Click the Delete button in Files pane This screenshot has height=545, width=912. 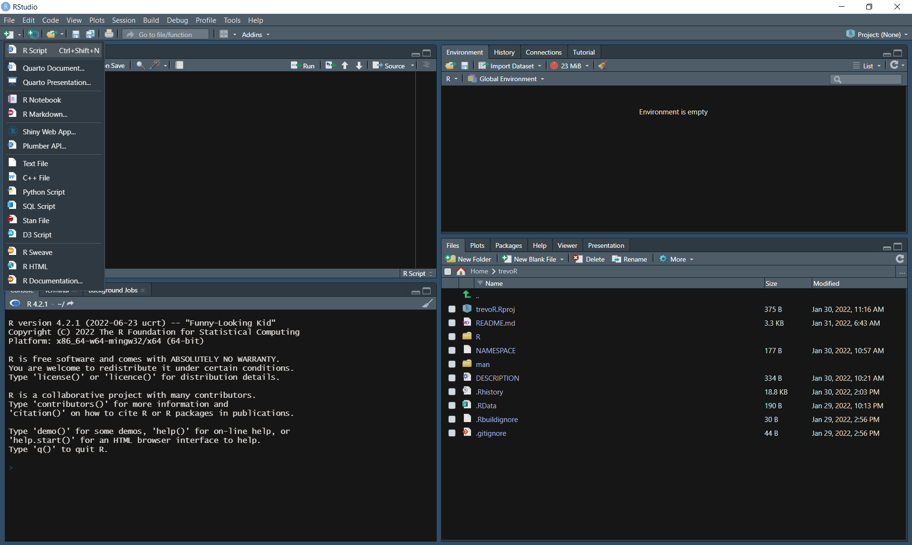pos(589,259)
